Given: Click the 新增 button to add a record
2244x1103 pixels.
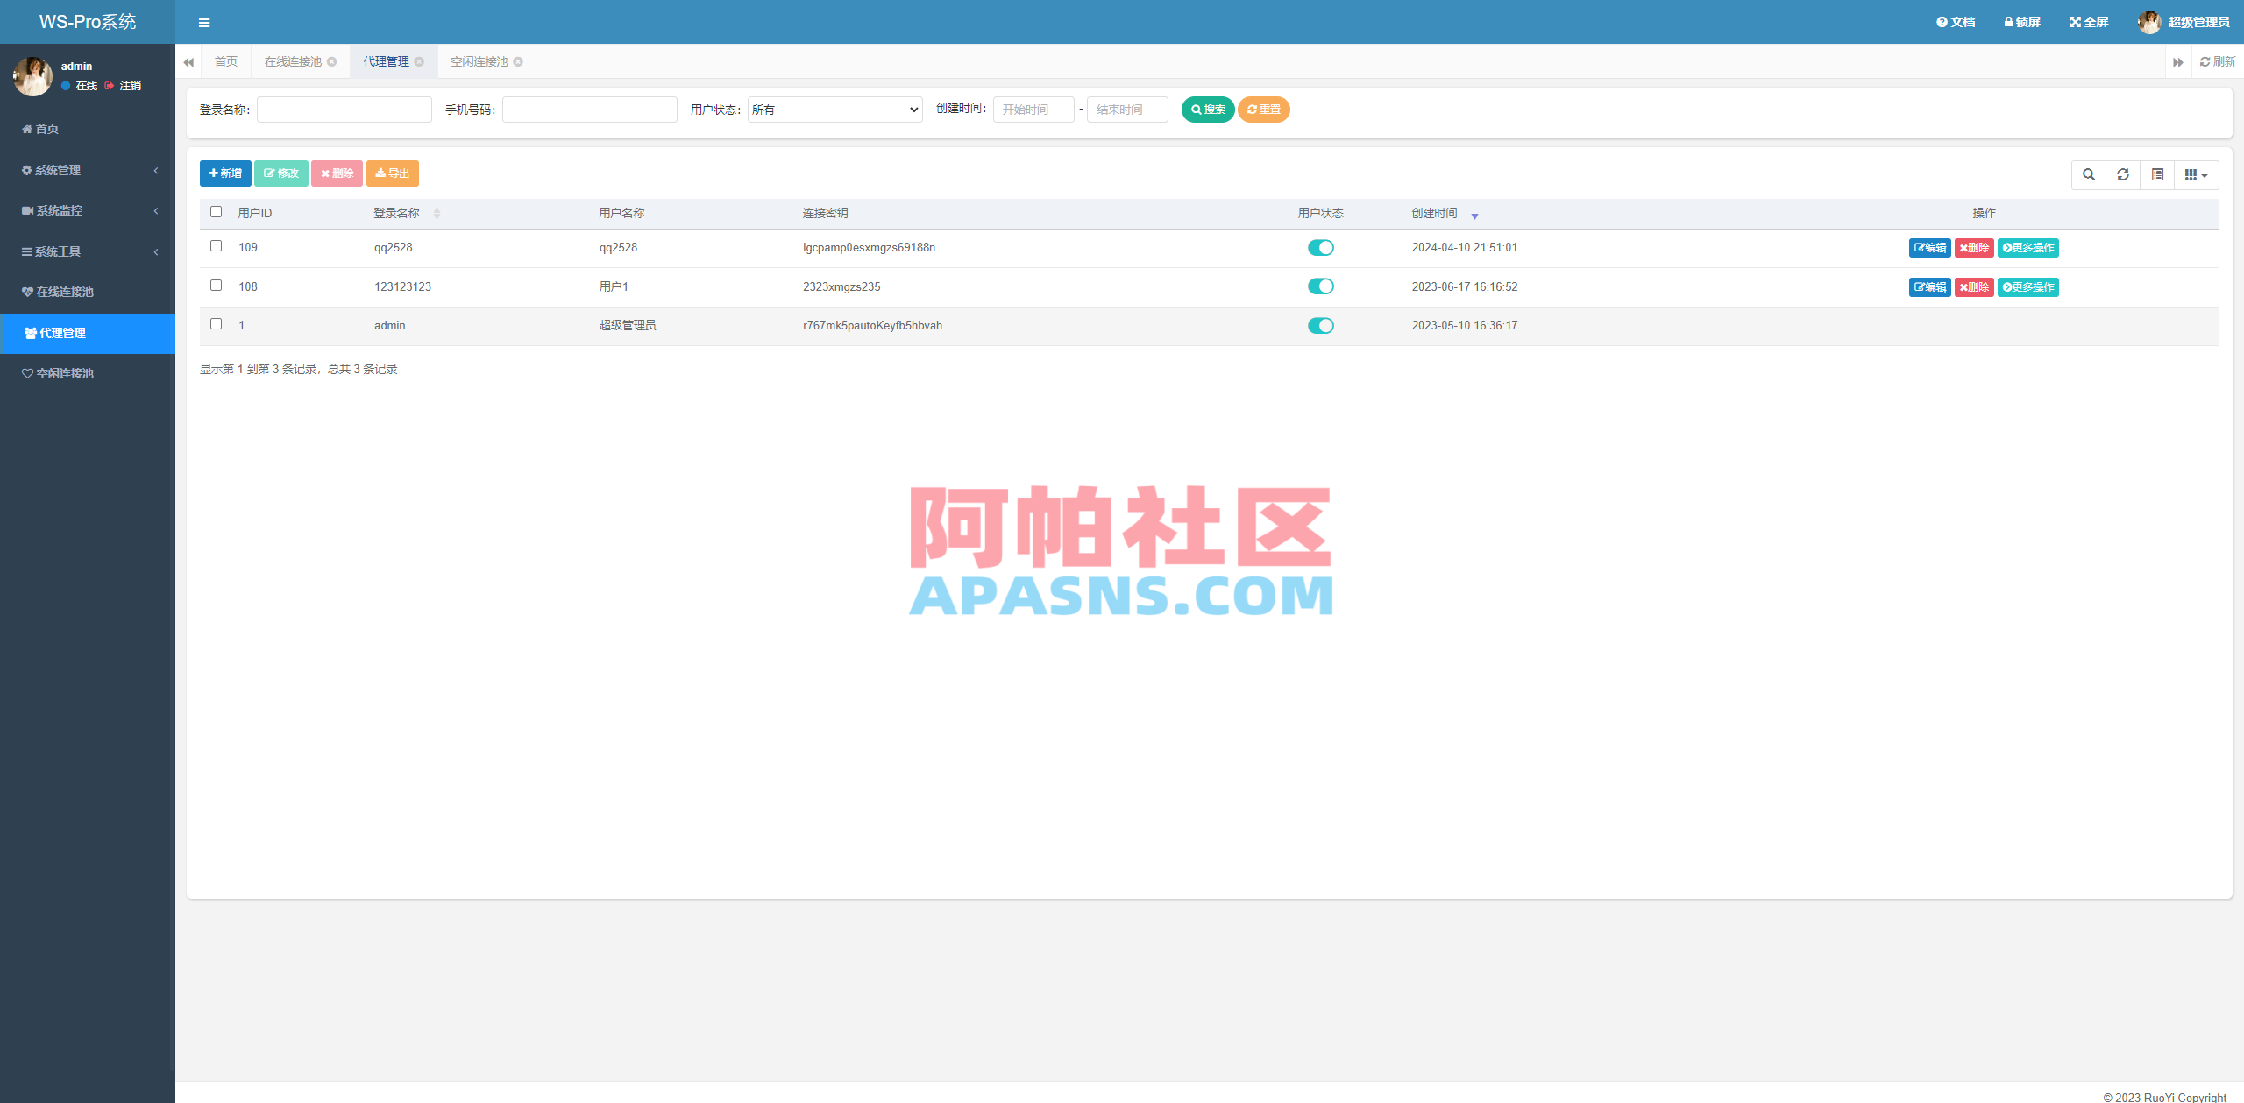Looking at the screenshot, I should tap(225, 173).
